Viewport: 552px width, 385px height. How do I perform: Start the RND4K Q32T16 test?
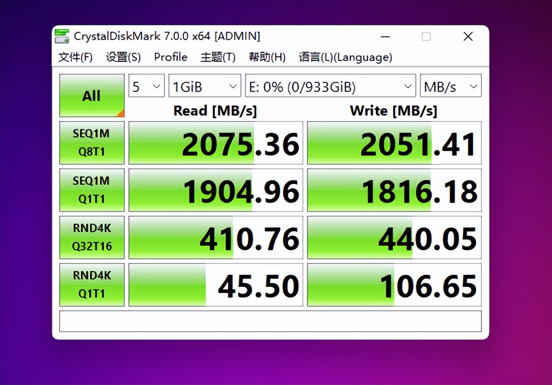tap(92, 238)
